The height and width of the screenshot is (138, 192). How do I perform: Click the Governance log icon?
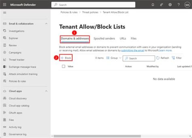5,134
